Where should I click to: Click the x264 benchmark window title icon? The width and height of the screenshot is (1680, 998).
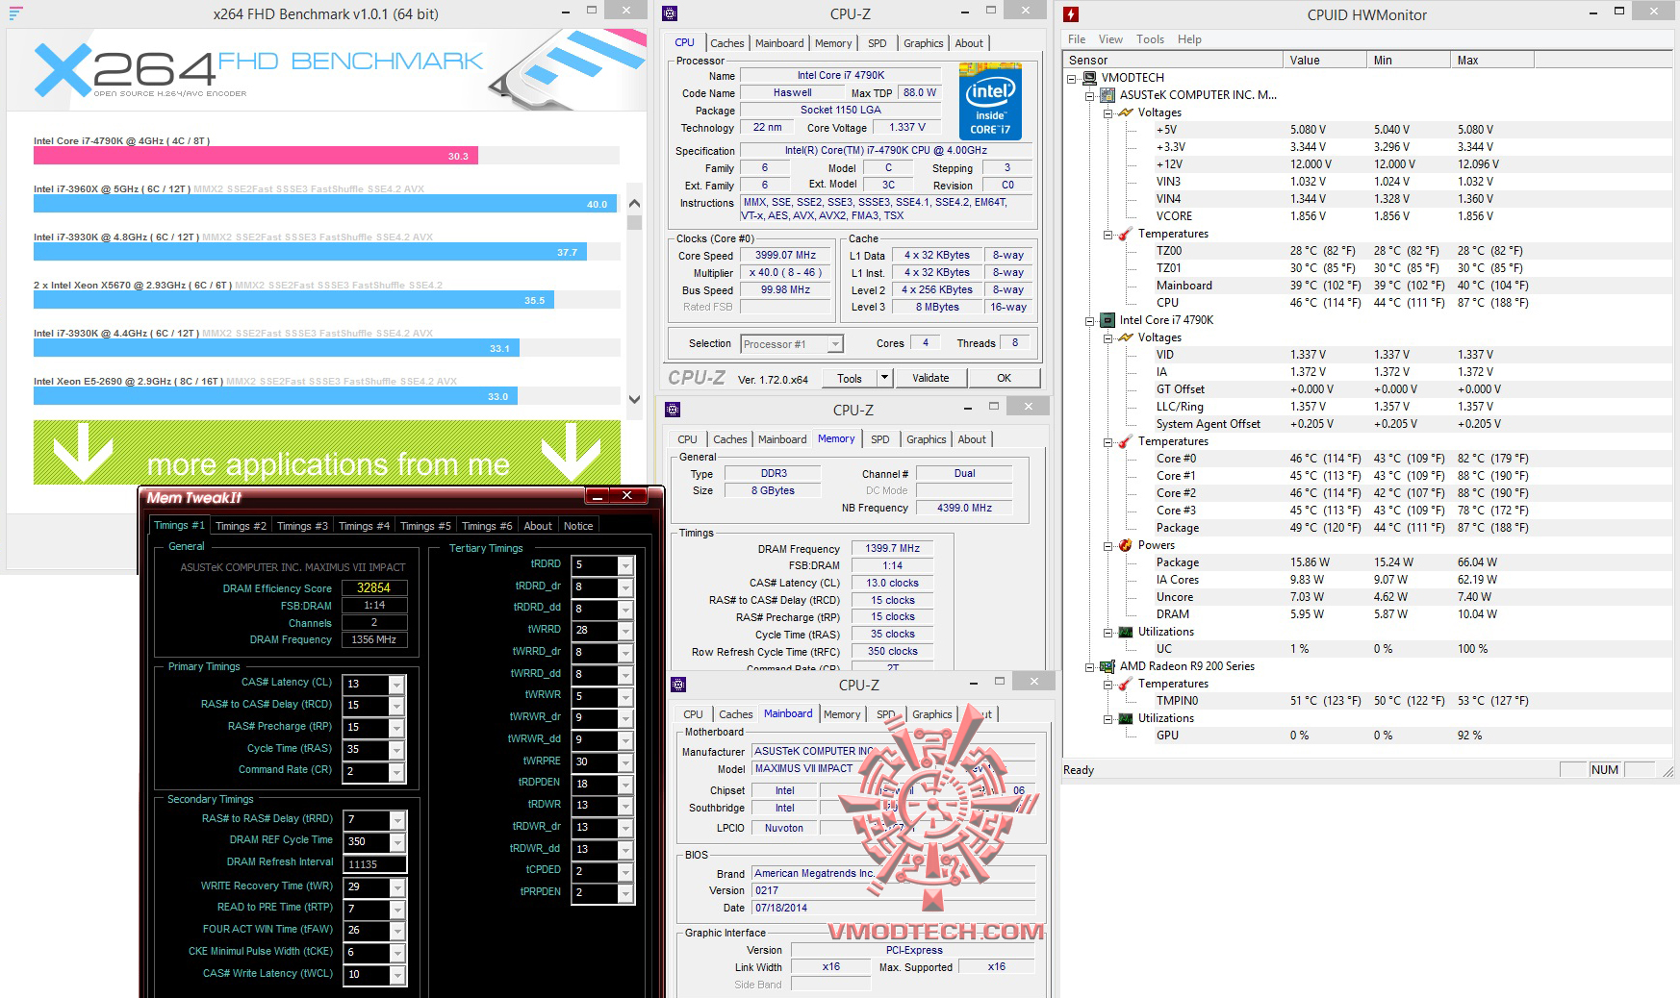(x=15, y=13)
